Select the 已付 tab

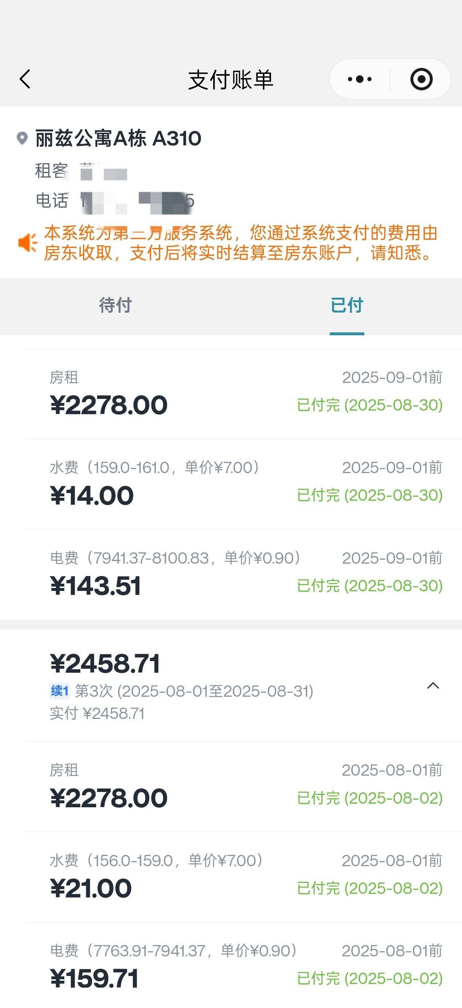coord(347,305)
